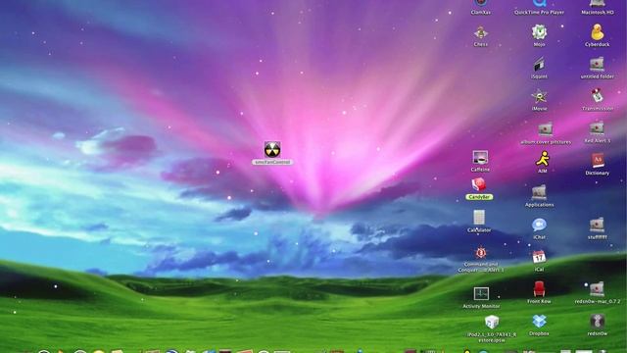Image resolution: width=627 pixels, height=353 pixels.
Task: Select the Activity Monitor icon
Action: [x=481, y=294]
